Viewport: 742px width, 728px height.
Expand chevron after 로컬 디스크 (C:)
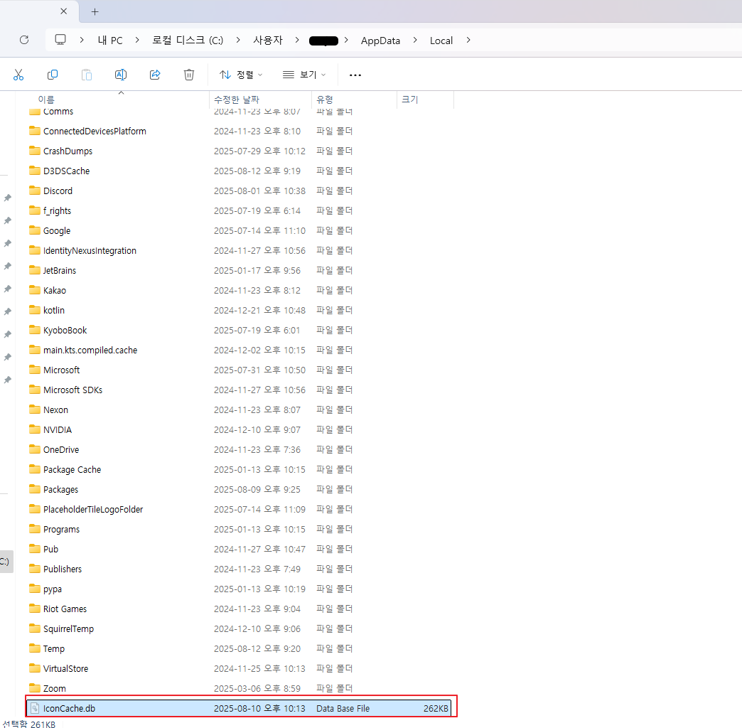[238, 41]
